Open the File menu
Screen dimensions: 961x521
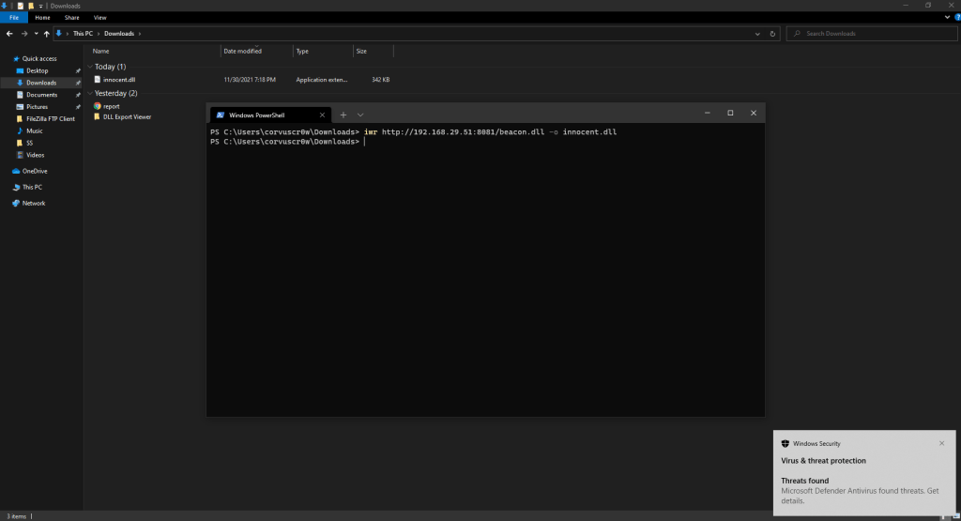point(14,18)
